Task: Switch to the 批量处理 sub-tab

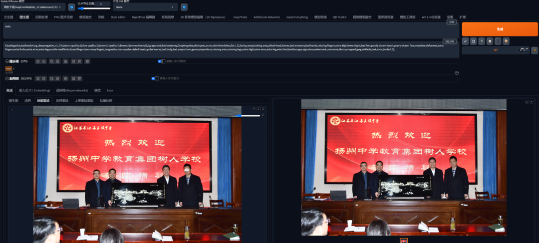Action: tap(106, 101)
